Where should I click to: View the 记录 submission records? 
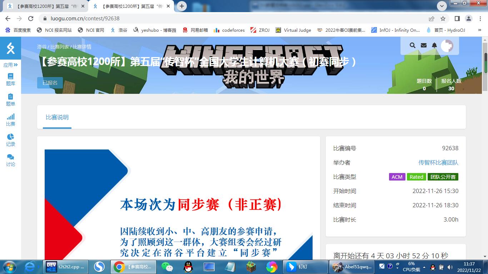click(x=10, y=140)
